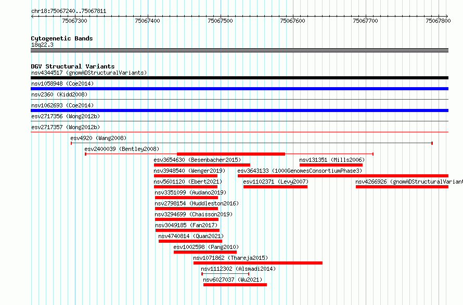Click the chr18:75067240..75067811 coordinates label
The image size is (463, 305).
(x=69, y=11)
